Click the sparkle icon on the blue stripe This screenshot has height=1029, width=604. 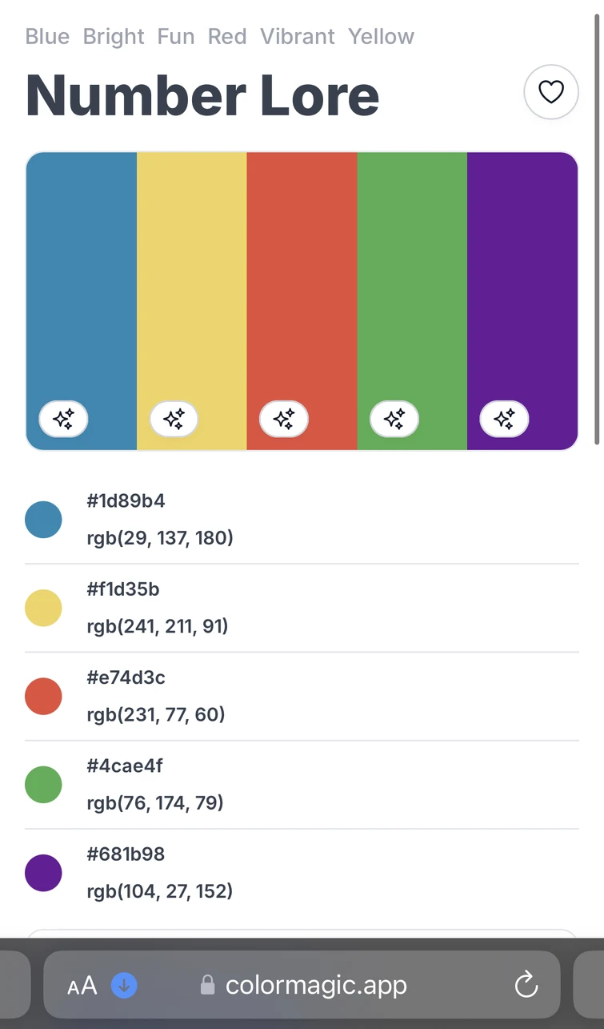coord(63,419)
